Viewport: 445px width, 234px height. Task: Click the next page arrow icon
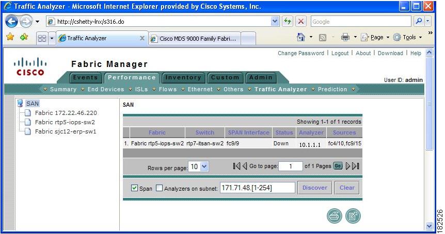point(347,166)
